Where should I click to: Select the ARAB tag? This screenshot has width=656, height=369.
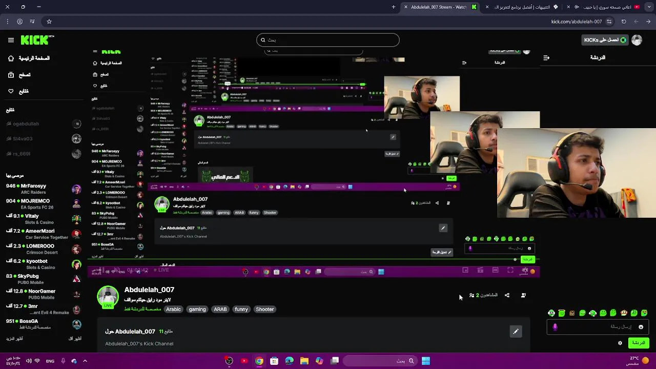pos(220,310)
